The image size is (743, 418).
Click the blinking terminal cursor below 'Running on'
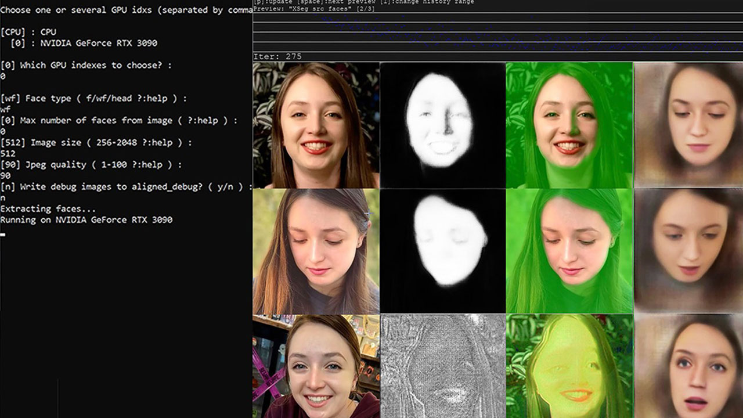[3, 235]
